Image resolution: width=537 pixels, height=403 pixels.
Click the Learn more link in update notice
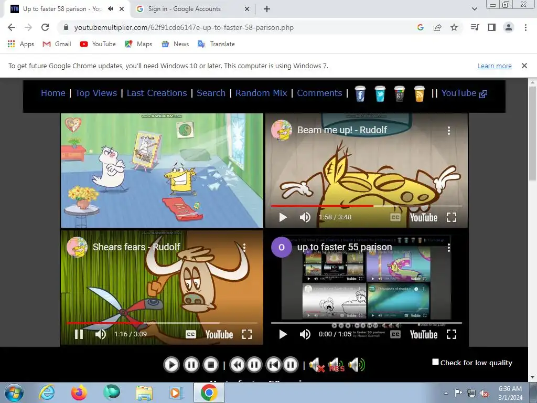point(495,66)
